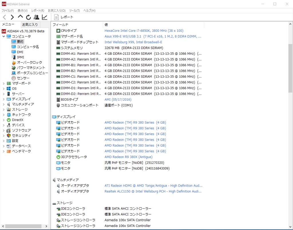Screen dimensions: 293x230
Task: Open Intel Wellsburg X99 chipset link
Action: (133, 42)
